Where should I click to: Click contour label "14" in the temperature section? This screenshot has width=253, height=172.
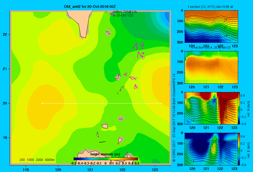192,39
